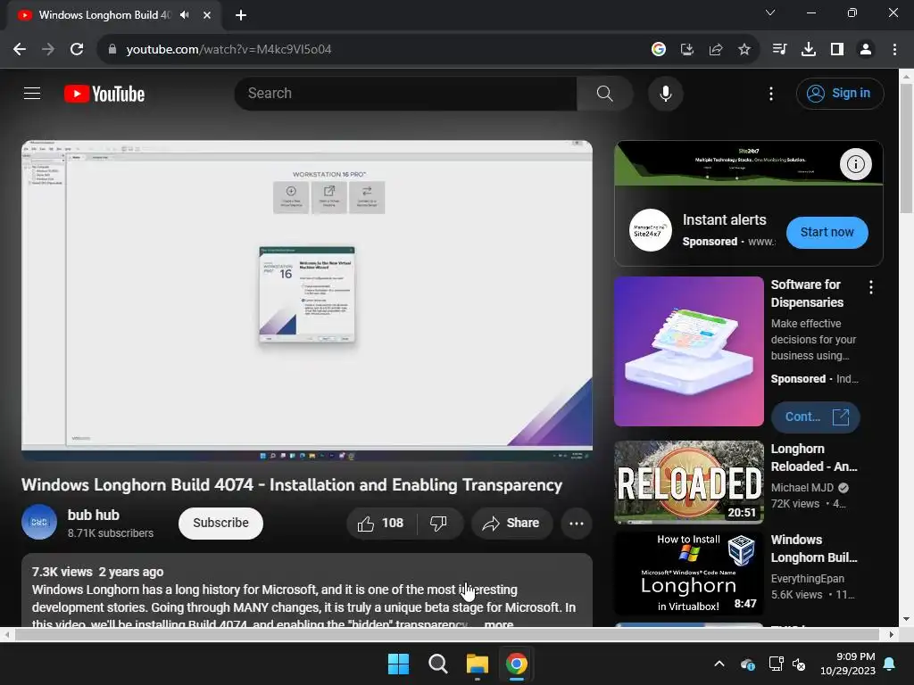Image resolution: width=914 pixels, height=685 pixels.
Task: Like this video
Action: click(380, 523)
